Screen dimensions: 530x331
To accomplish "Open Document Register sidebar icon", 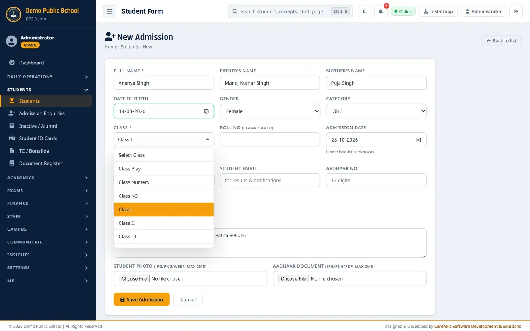I will [12, 163].
